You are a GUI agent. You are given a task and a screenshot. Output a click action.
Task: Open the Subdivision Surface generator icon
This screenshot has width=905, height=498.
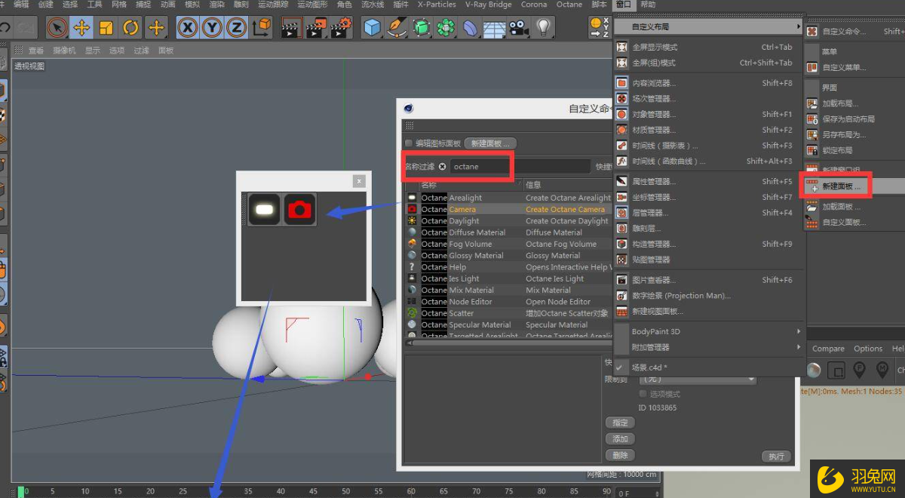pos(422,28)
